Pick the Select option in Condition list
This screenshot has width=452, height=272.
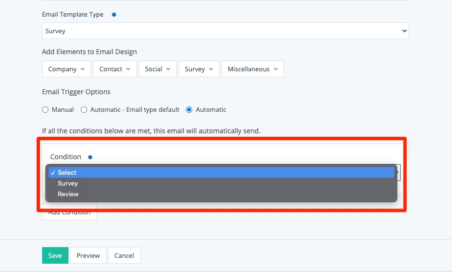(x=67, y=172)
